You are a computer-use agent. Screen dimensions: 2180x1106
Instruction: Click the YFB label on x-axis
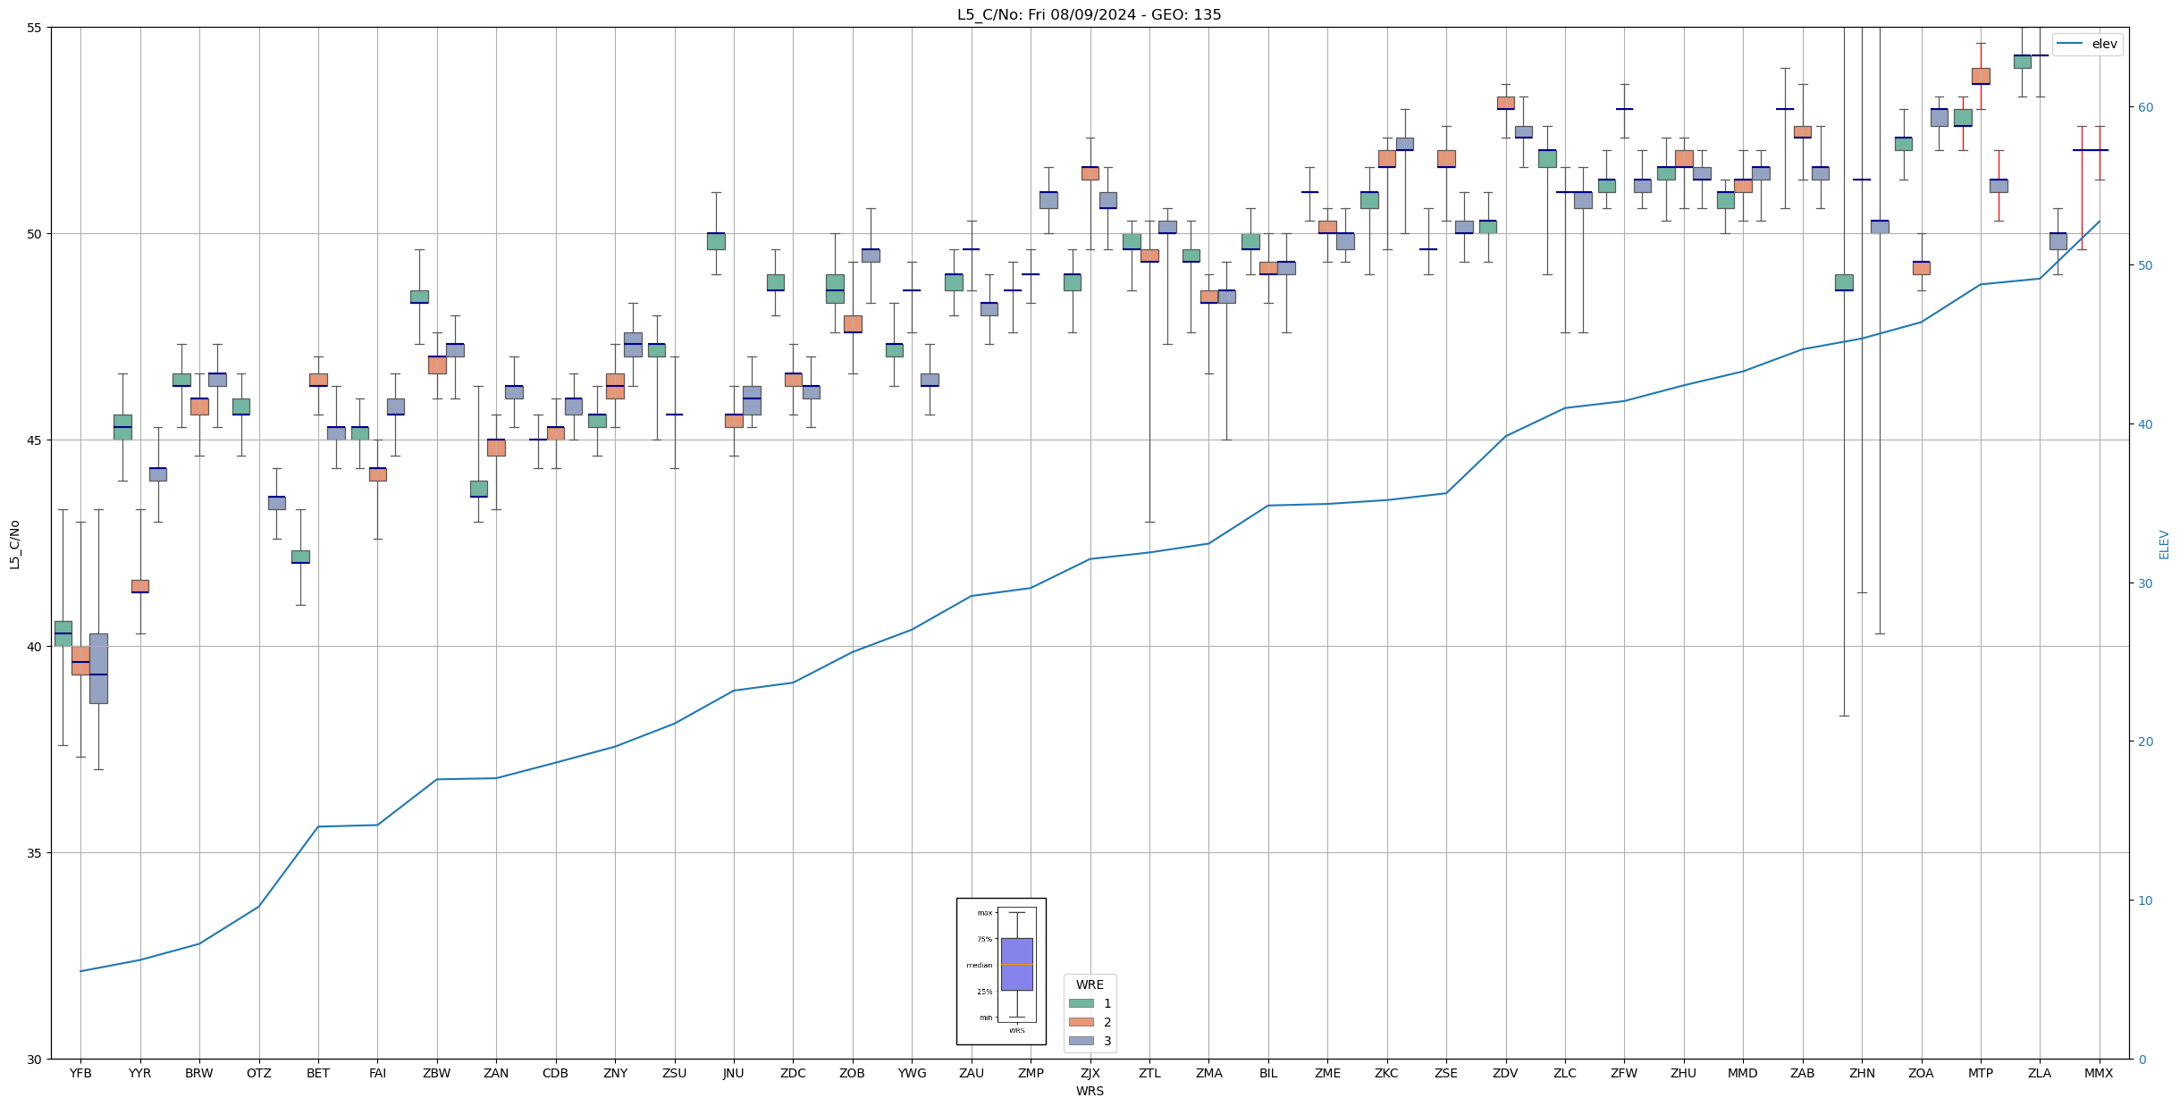click(x=80, y=1073)
